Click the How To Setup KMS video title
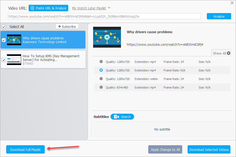This screenshot has width=236, height=157. click(51, 58)
